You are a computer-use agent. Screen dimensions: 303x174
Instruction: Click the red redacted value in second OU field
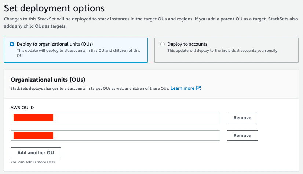pyautogui.click(x=33, y=135)
